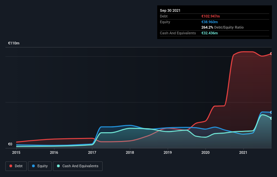Click the Equity label in tooltip
277x177 pixels.
165,22
